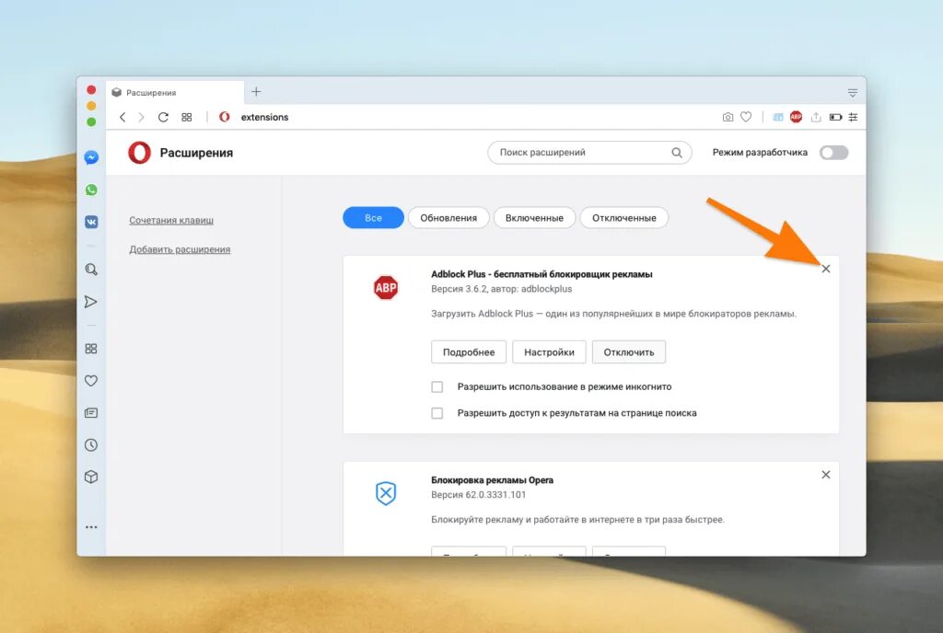Open WhatsApp in the sidebar

90,190
